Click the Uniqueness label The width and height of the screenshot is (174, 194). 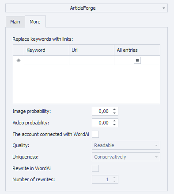pyautogui.click(x=26, y=157)
